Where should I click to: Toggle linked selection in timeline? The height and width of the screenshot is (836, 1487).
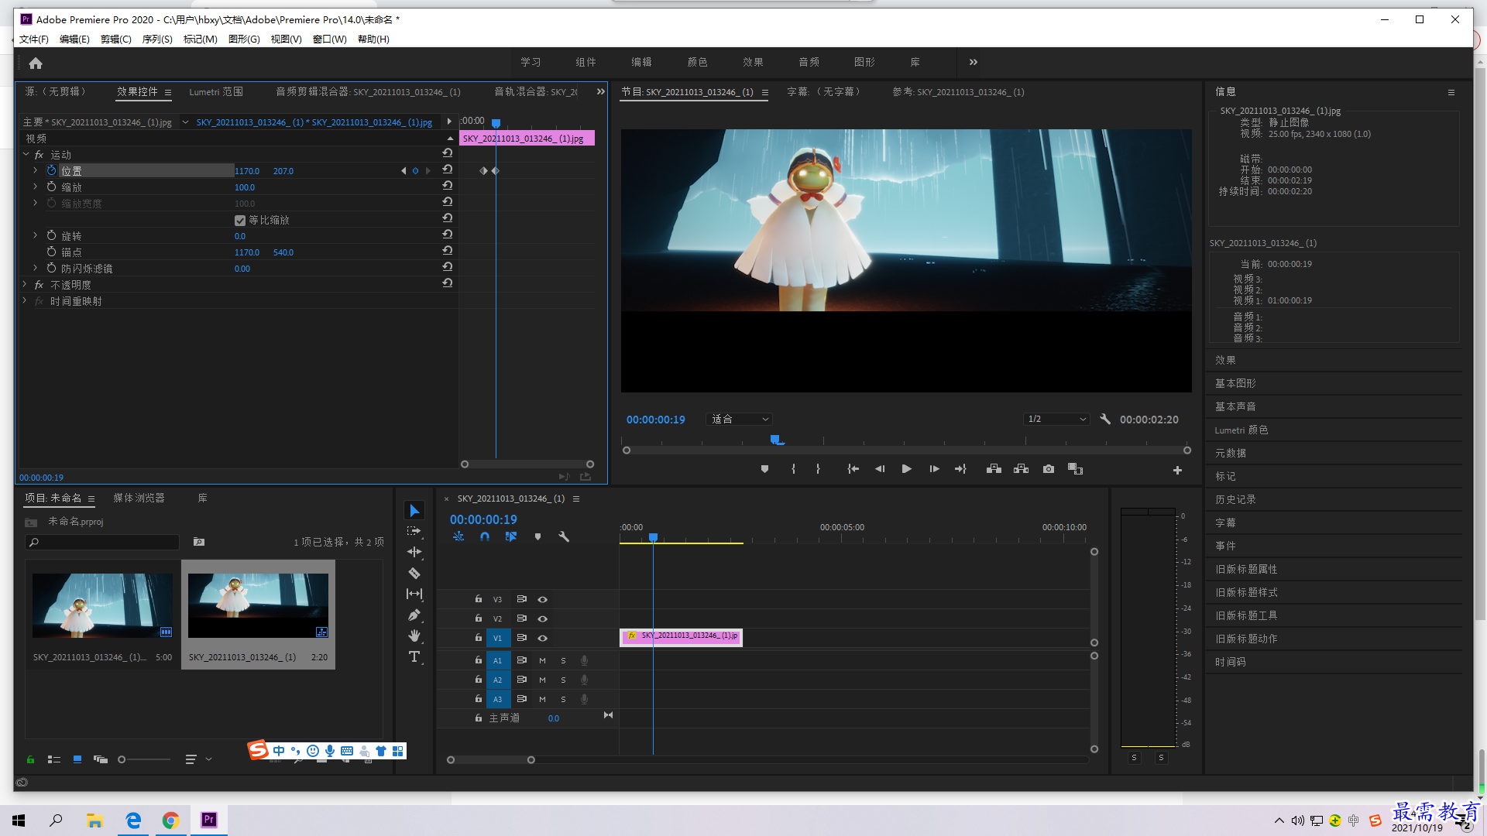510,536
